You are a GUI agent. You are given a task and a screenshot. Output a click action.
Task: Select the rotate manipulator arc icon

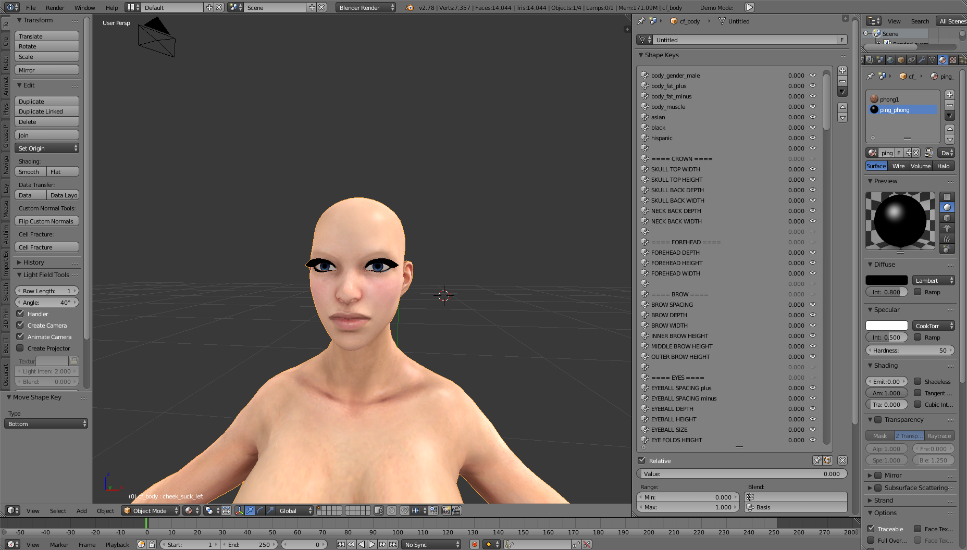(260, 510)
